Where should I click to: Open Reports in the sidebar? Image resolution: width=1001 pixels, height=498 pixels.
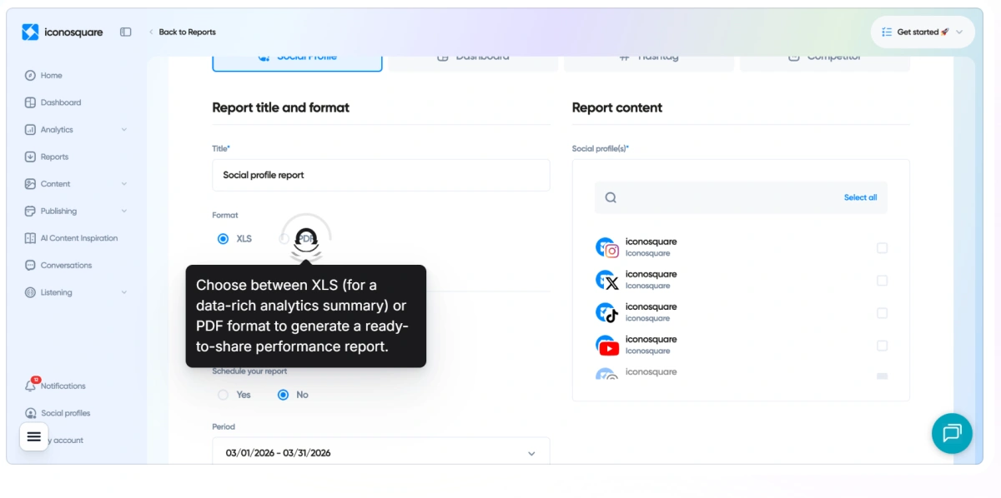pos(54,157)
